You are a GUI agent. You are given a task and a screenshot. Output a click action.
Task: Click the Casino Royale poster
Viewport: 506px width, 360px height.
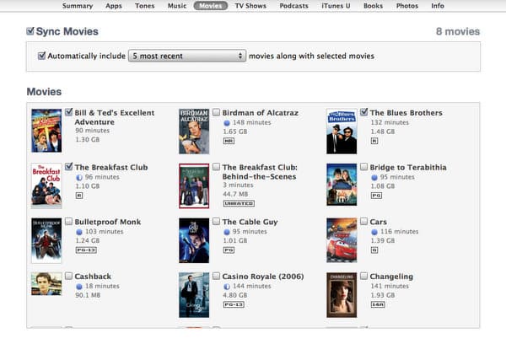tap(194, 295)
